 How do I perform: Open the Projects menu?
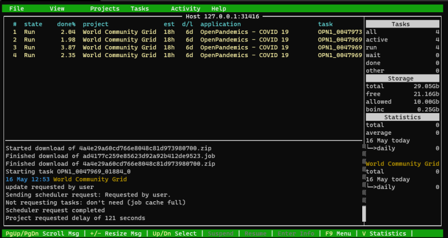(x=104, y=9)
